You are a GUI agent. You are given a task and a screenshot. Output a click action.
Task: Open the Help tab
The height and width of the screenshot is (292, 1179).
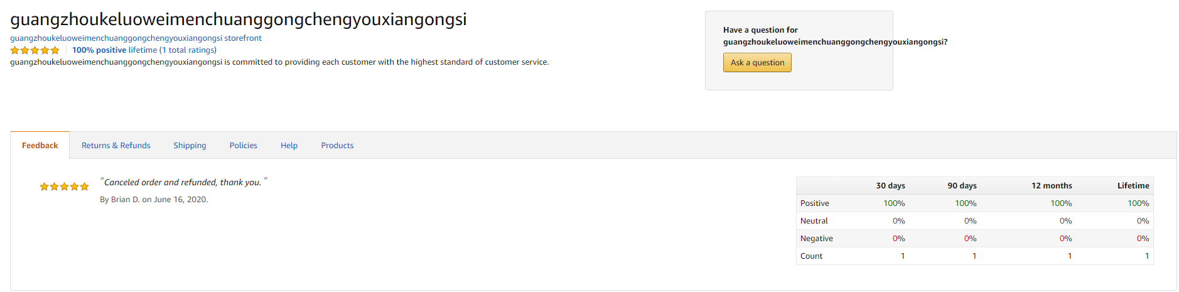pos(289,146)
